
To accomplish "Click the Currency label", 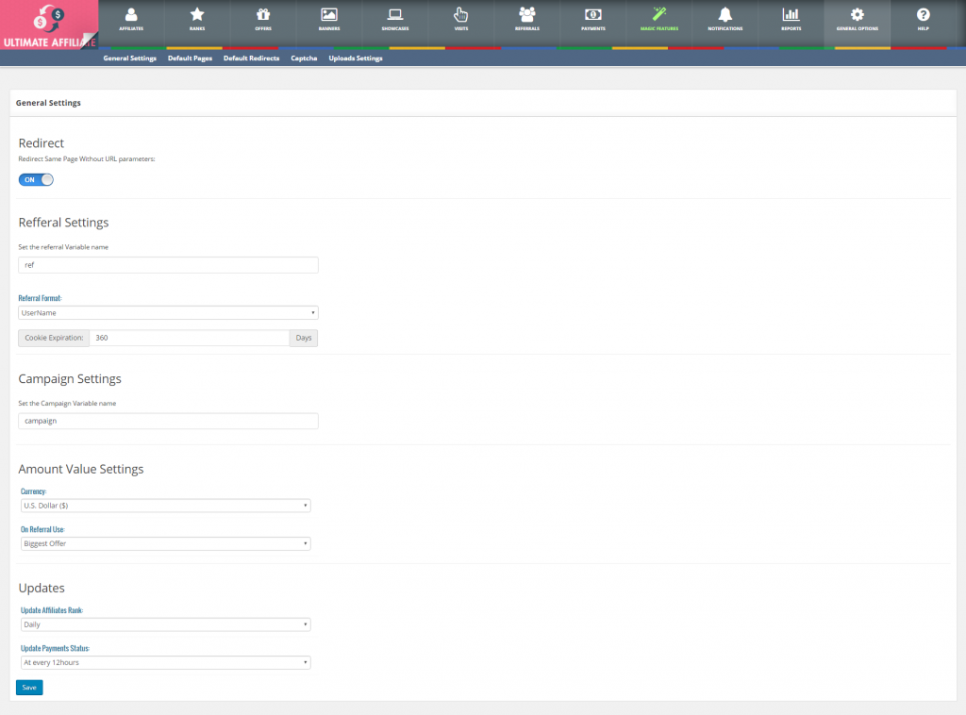I will (x=33, y=491).
